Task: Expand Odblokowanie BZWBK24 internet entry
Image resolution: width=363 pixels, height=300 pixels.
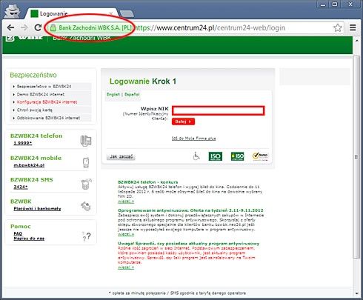Action: tap(48, 118)
